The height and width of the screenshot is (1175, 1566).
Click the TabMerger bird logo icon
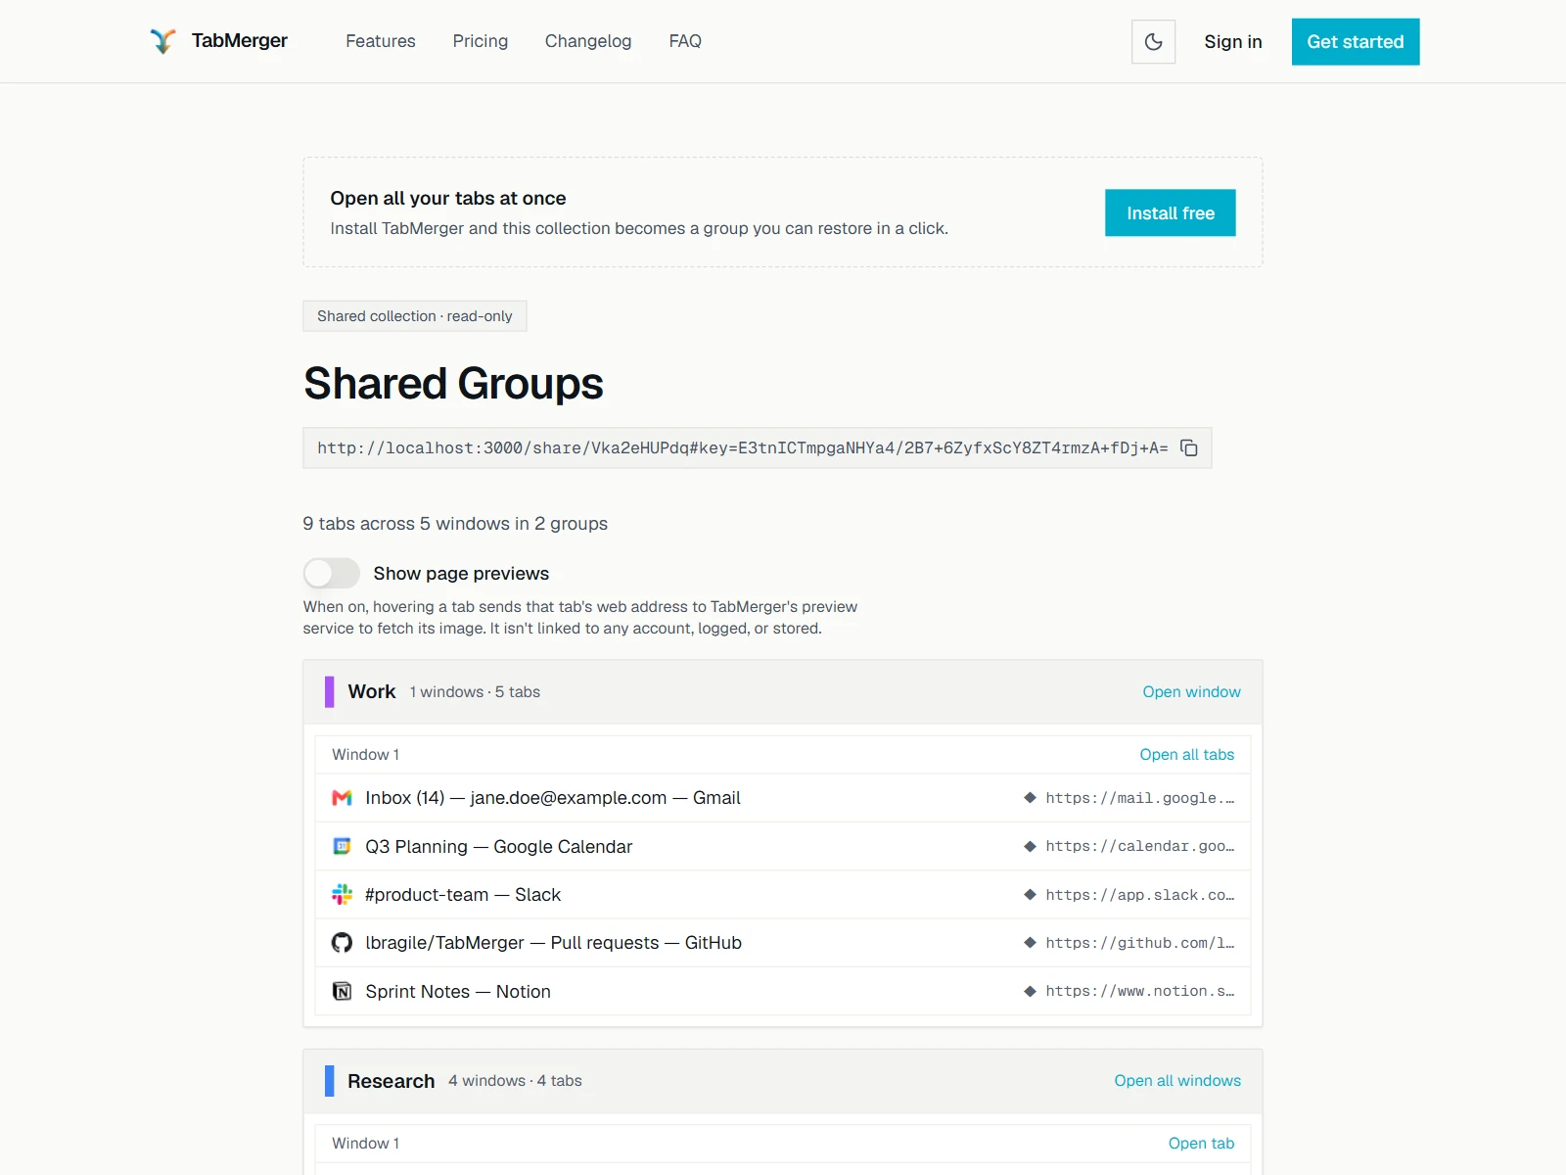[x=162, y=41]
